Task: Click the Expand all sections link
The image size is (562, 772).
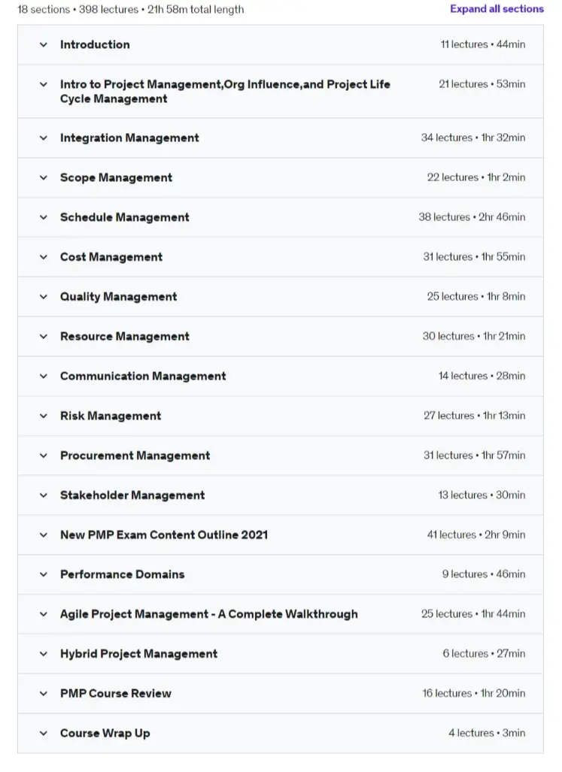Action: (x=497, y=9)
